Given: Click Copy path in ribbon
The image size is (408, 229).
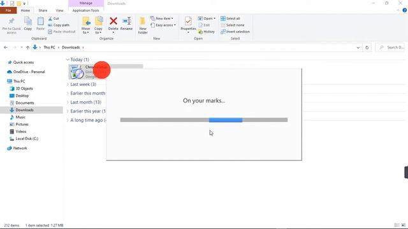Looking at the screenshot, I should (59, 25).
